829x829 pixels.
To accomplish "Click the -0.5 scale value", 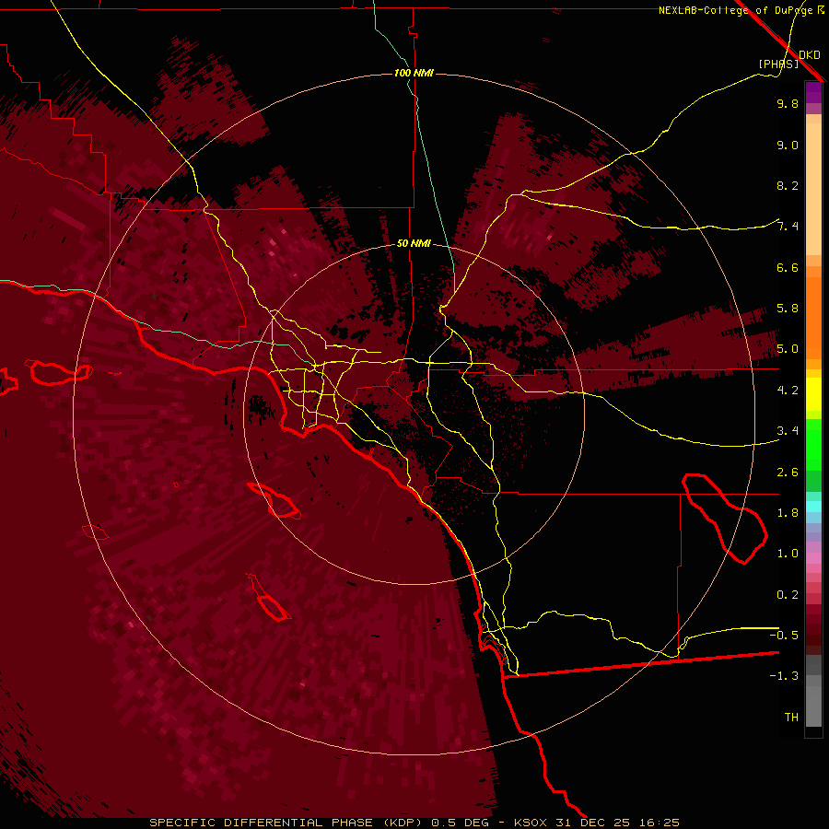I will (x=784, y=635).
